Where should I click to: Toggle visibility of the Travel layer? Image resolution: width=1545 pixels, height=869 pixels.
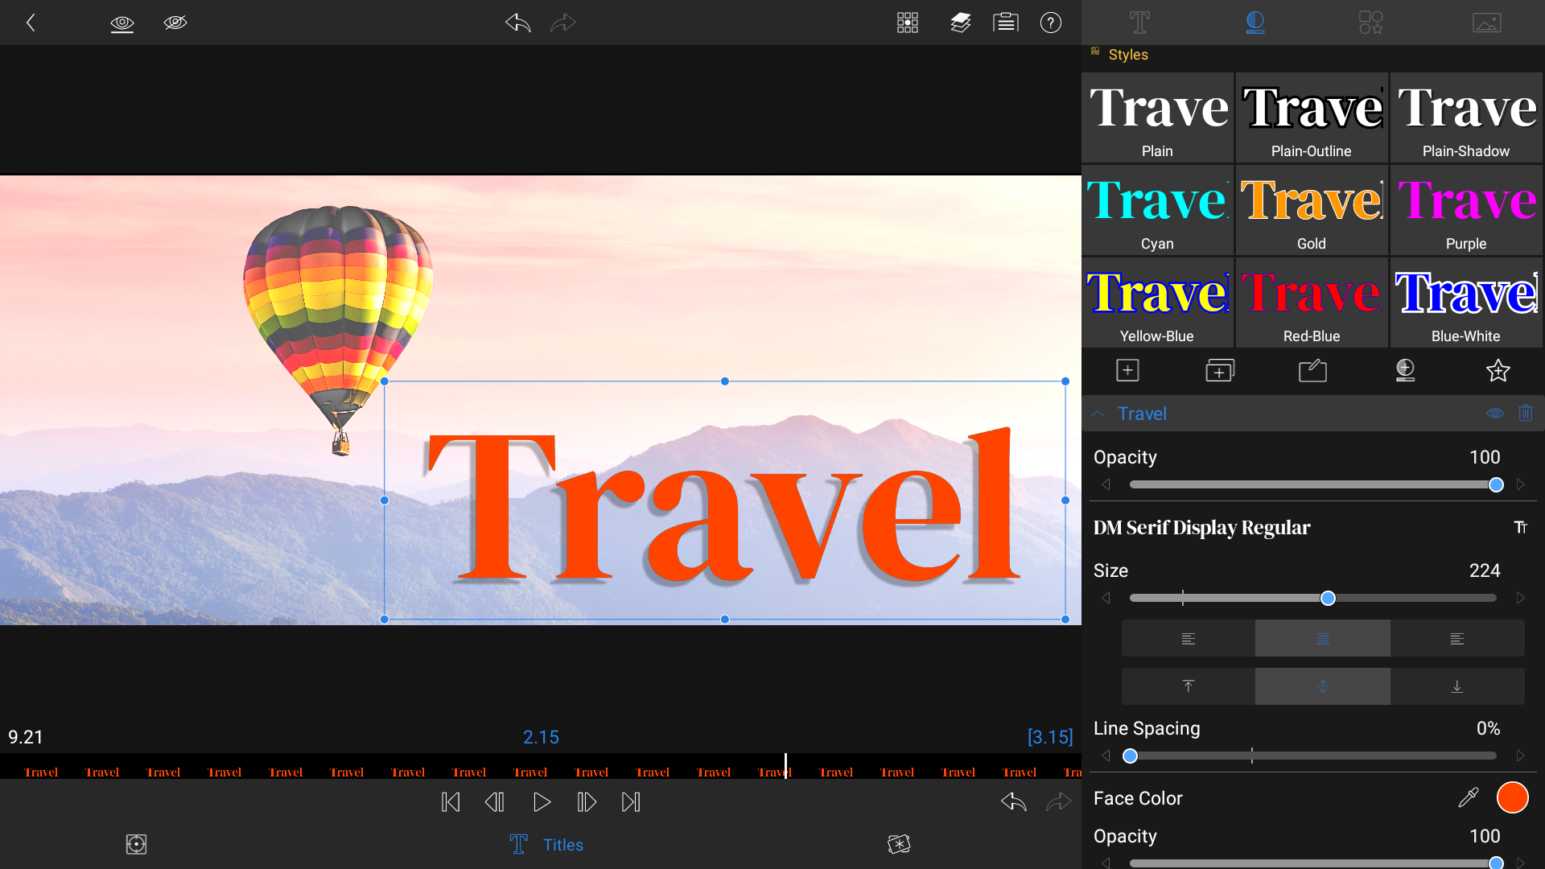tap(1495, 413)
